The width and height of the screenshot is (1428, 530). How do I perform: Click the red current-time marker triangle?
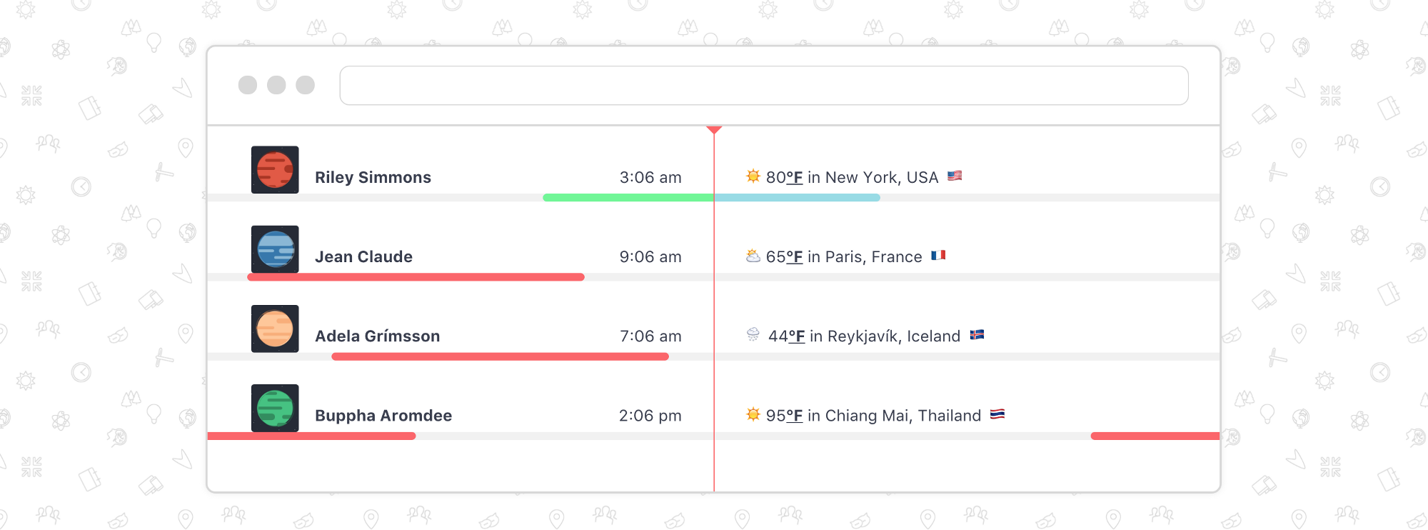pos(714,130)
